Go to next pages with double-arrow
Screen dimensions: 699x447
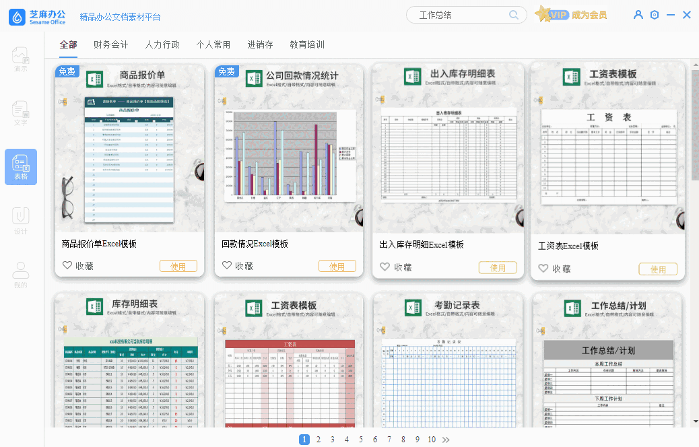[446, 440]
